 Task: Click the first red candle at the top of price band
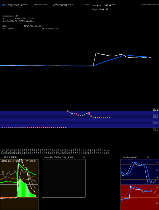click(x=68, y=111)
